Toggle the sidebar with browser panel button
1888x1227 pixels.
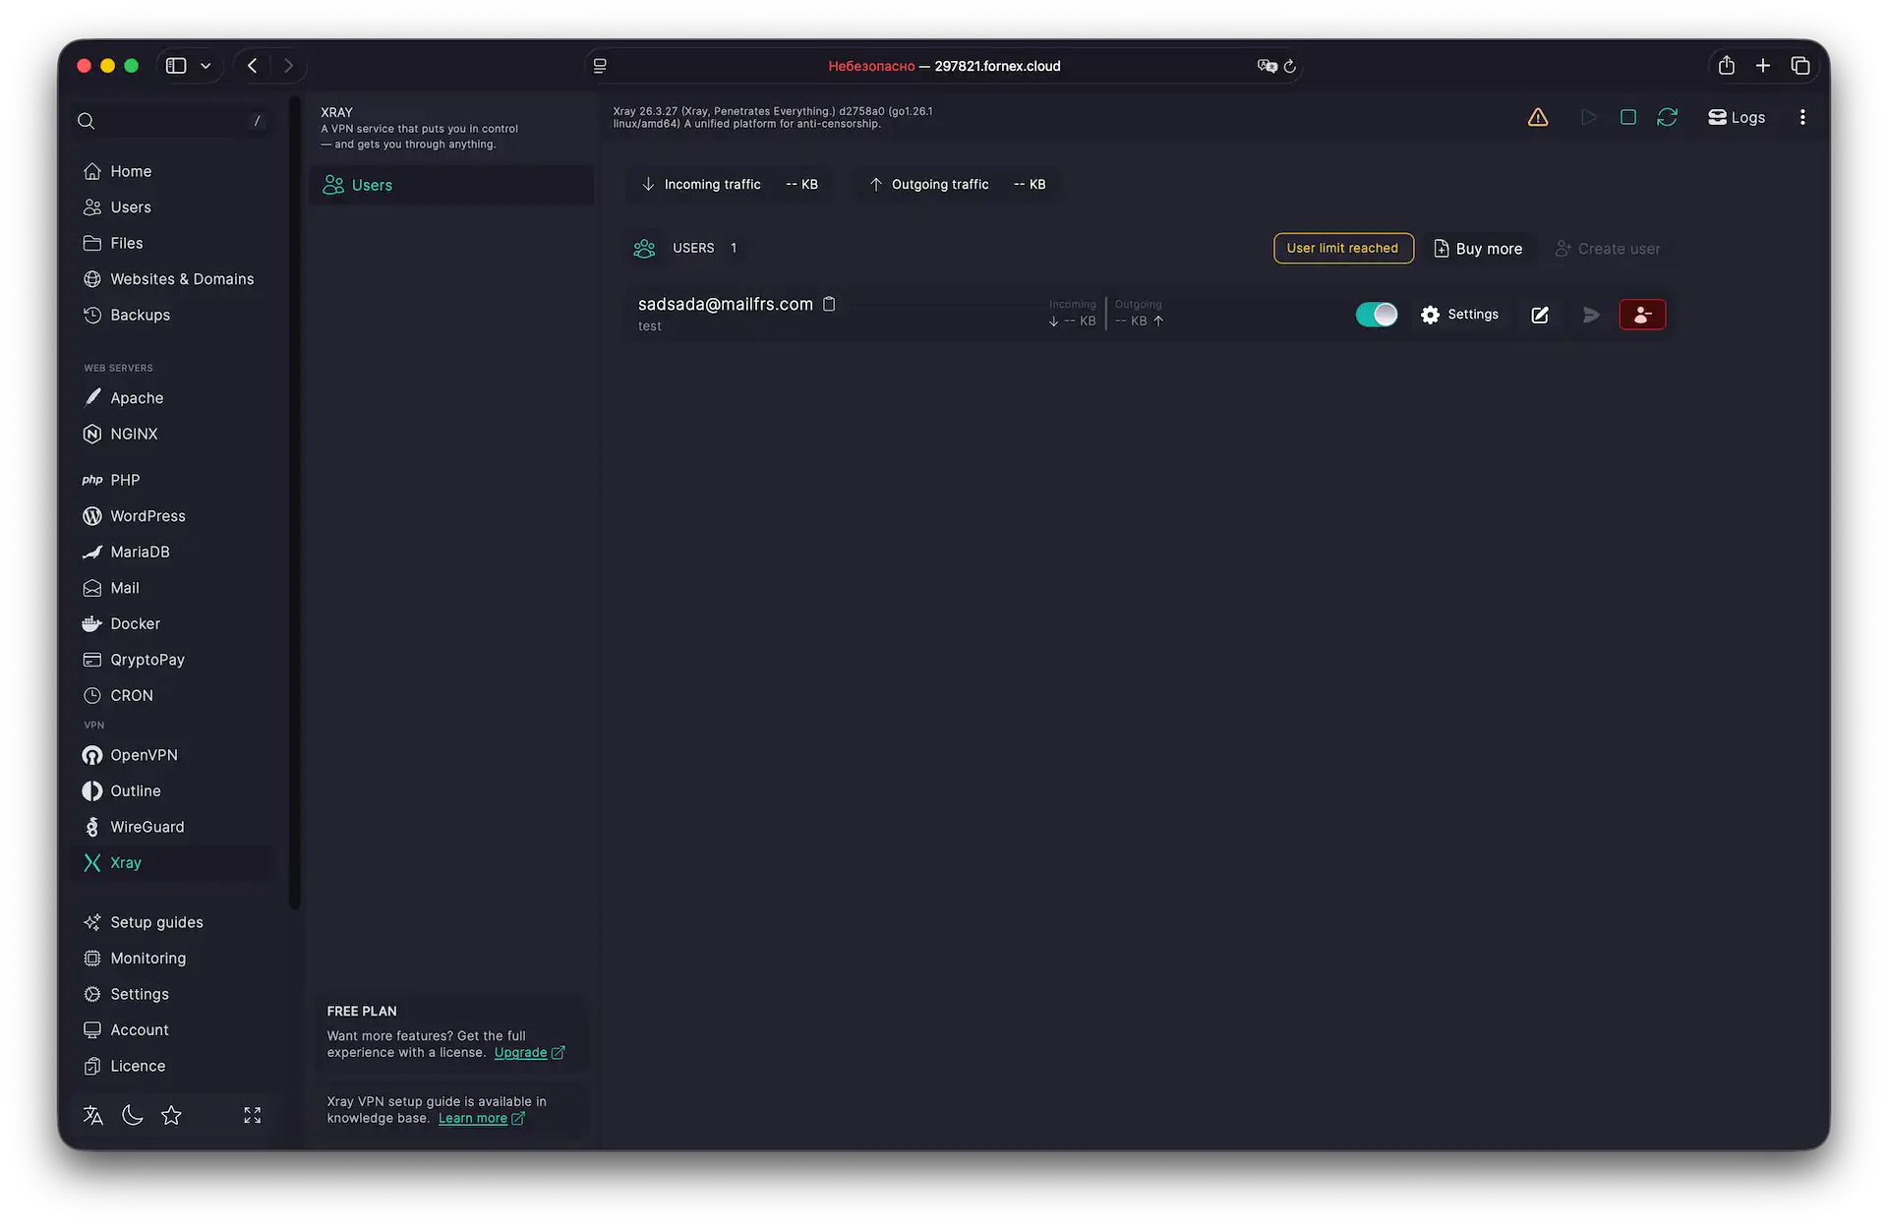point(175,65)
